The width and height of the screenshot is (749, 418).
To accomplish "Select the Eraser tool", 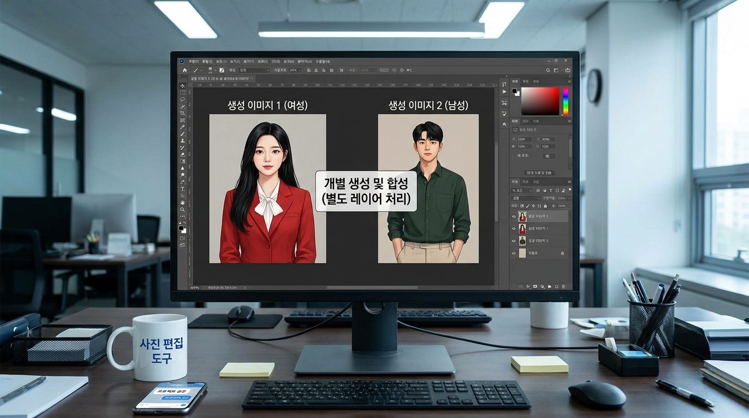I will [182, 155].
